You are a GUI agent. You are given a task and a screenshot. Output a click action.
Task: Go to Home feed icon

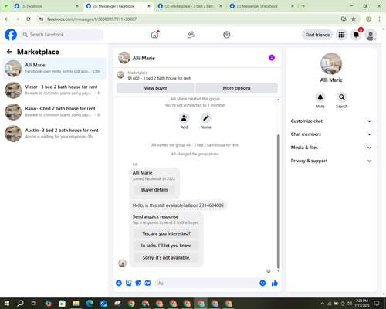tap(154, 35)
